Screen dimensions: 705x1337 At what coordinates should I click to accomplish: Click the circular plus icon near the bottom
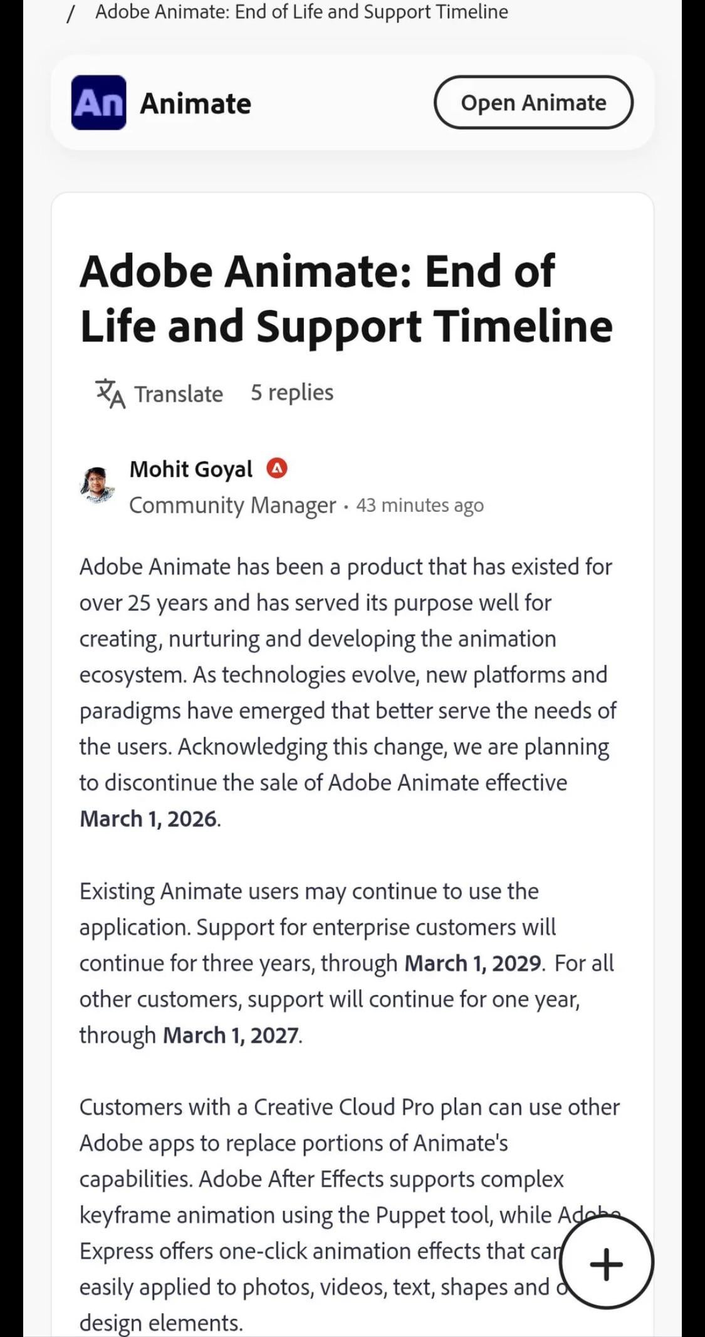pos(607,1263)
